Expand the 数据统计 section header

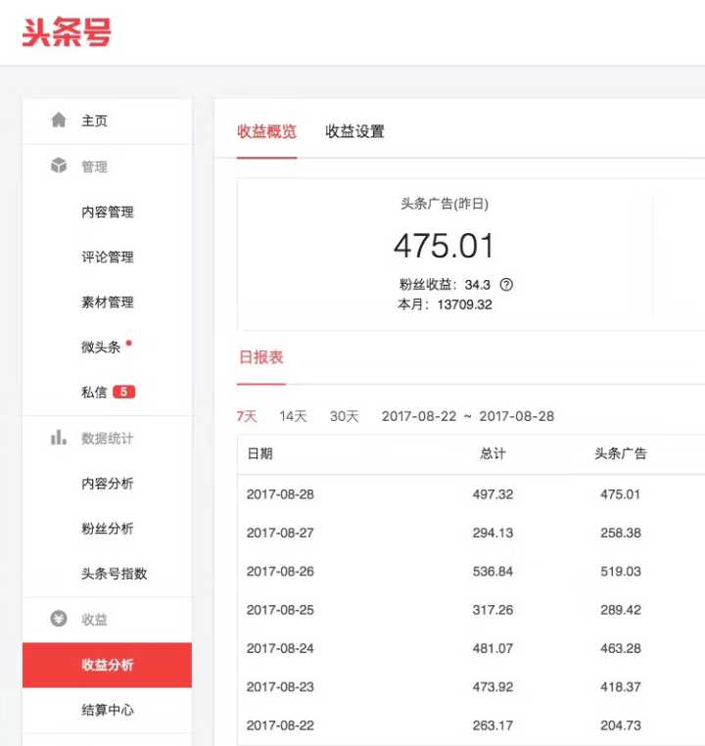click(107, 439)
